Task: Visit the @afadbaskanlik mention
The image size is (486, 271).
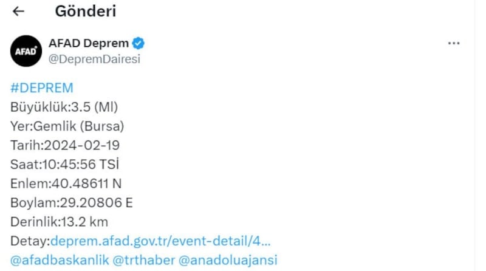Action: pyautogui.click(x=60, y=260)
